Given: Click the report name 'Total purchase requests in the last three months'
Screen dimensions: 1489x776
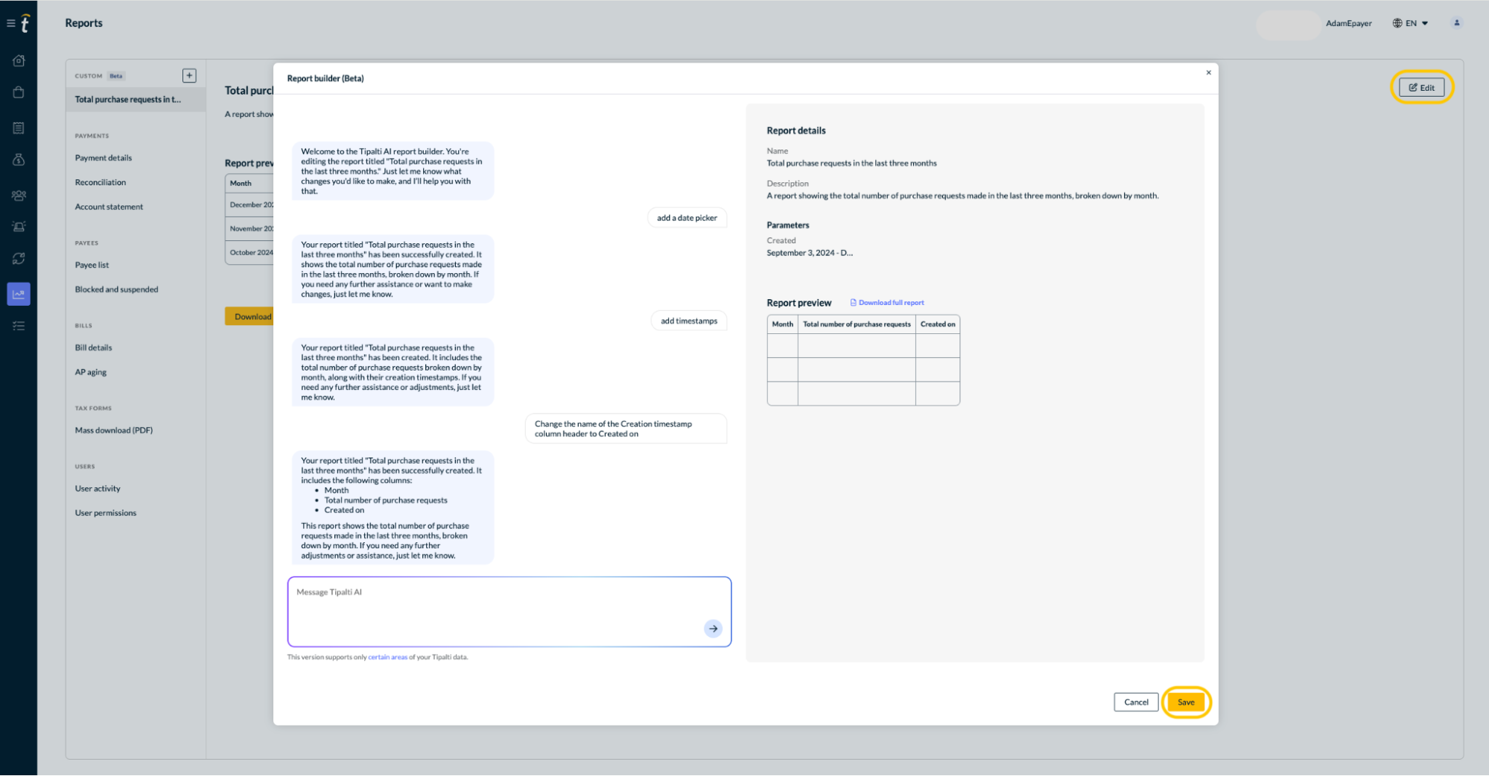Looking at the screenshot, I should [x=851, y=163].
